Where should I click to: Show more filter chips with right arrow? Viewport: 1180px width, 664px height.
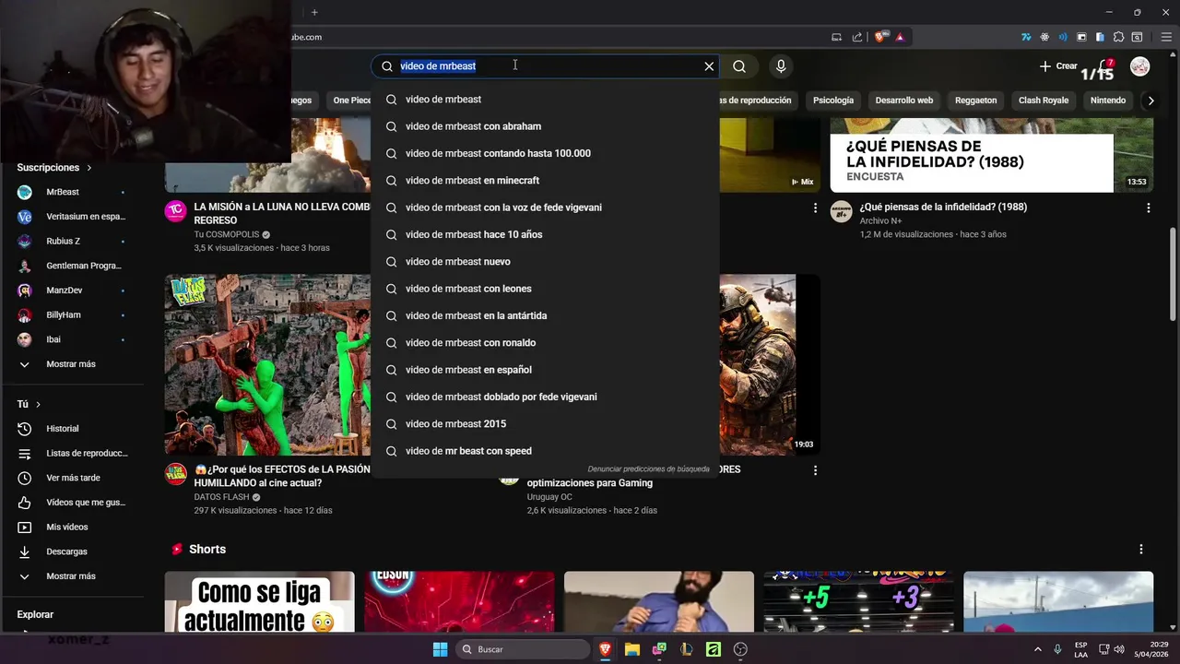(x=1150, y=101)
